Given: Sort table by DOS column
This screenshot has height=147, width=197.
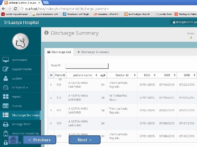Looking at the screenshot, I should coord(167,75).
